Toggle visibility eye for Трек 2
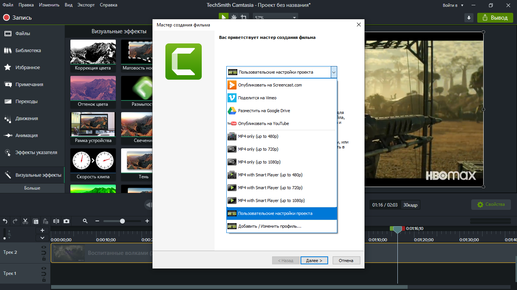Screen dimensions: 517x290 click(x=44, y=247)
